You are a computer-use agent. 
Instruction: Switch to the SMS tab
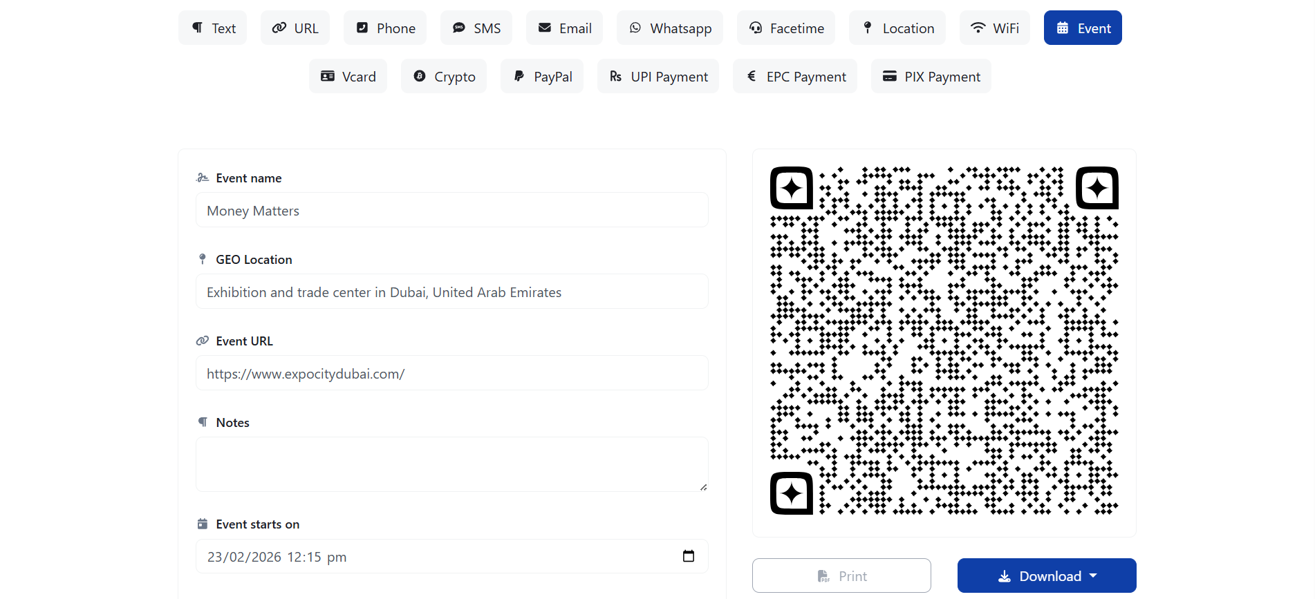476,28
